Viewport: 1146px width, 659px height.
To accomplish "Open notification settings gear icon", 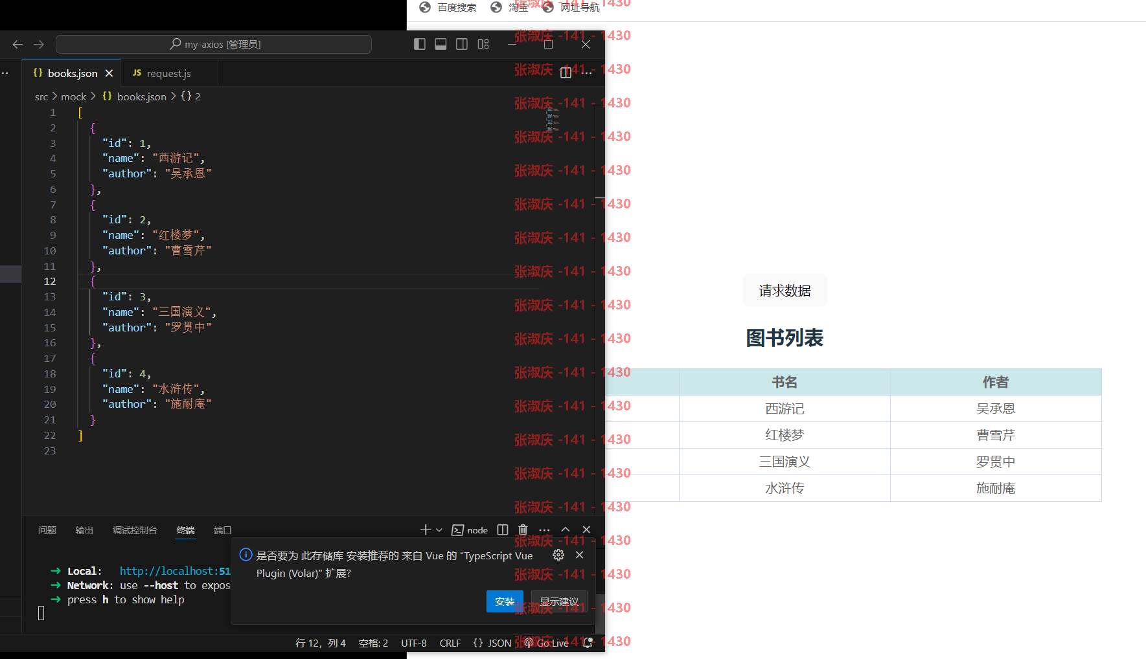I will 558,555.
